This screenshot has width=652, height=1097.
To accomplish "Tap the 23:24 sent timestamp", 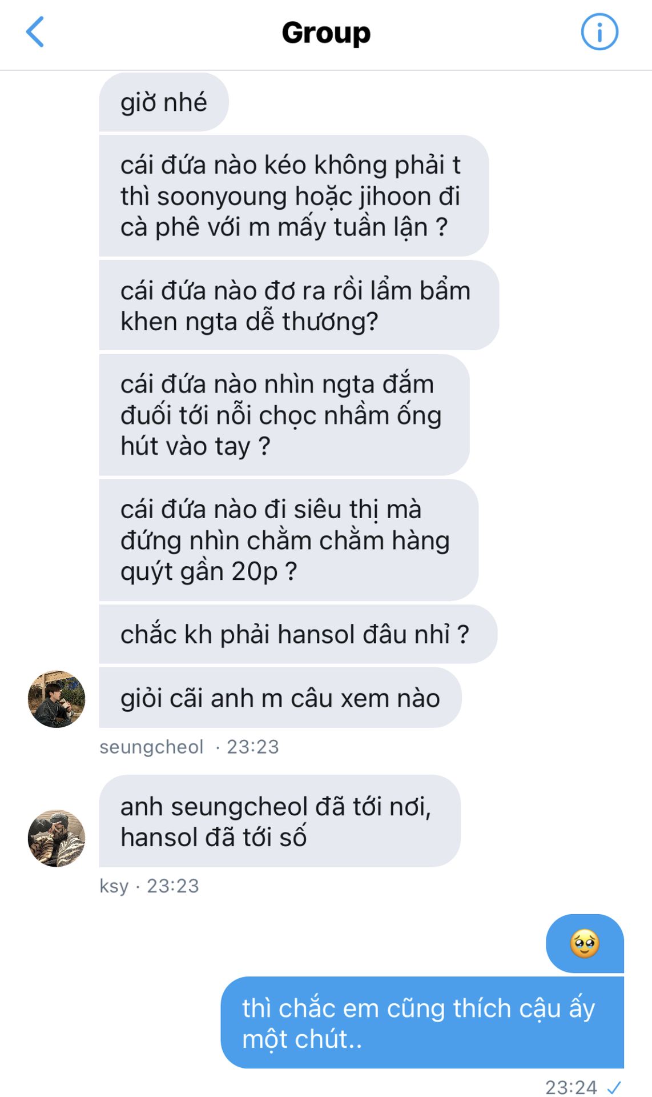I will pyautogui.click(x=571, y=1087).
